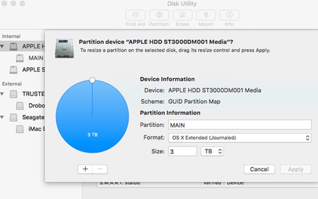Click the yellow minimize window button
This screenshot has width=318, height=199.
[x=13, y=4]
